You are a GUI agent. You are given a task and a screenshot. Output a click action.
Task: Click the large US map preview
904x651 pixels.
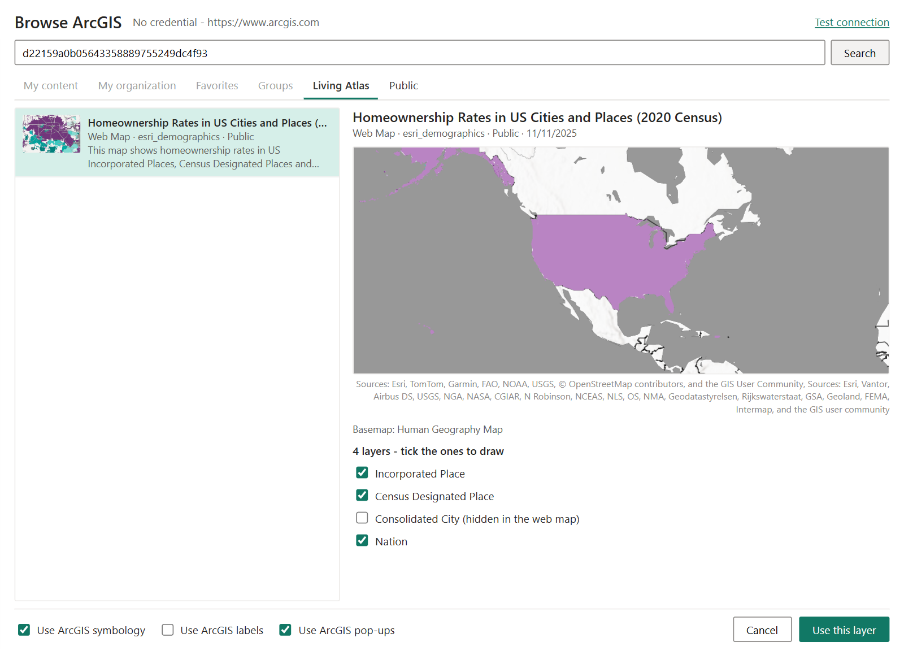[621, 261]
